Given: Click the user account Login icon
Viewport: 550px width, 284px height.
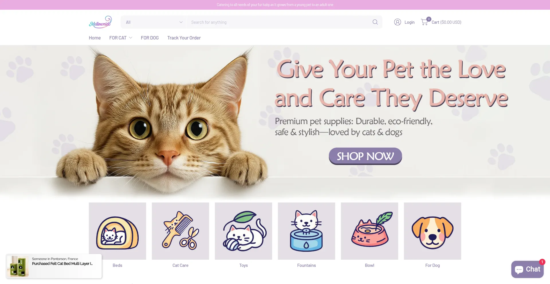Looking at the screenshot, I should (397, 22).
